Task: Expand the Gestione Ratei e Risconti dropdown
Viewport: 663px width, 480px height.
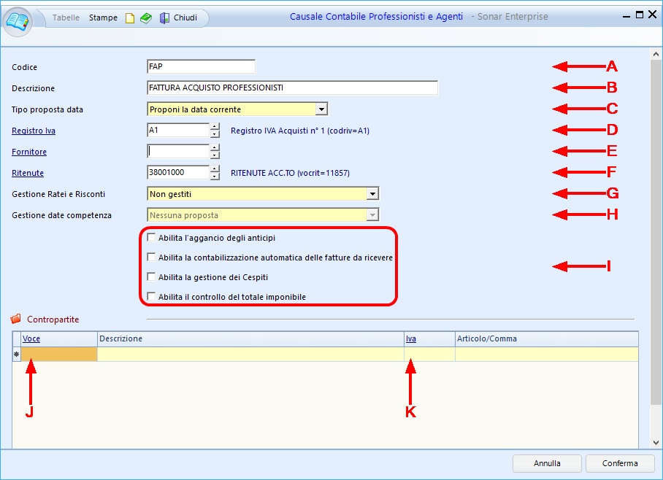Action: (372, 194)
